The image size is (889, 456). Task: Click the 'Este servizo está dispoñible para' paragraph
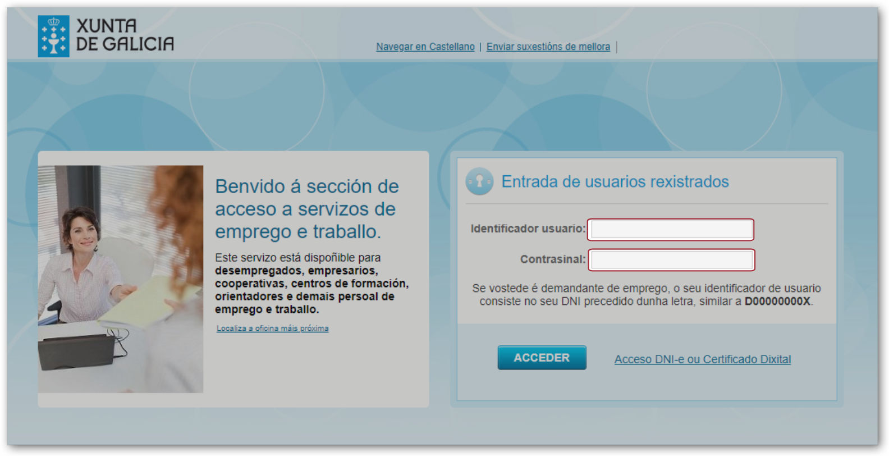click(311, 284)
